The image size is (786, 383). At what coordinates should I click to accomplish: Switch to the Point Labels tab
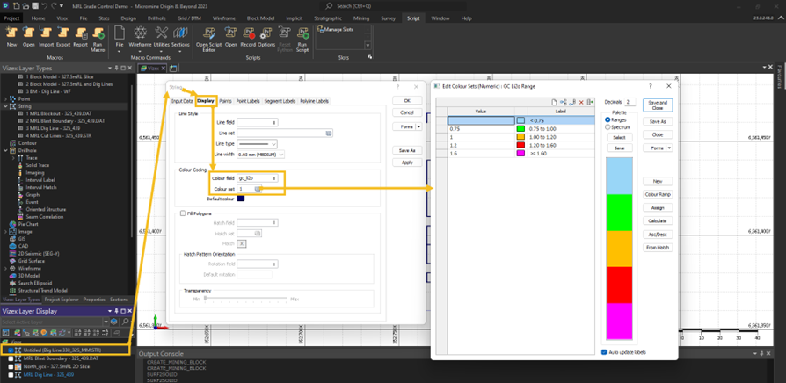coord(248,101)
